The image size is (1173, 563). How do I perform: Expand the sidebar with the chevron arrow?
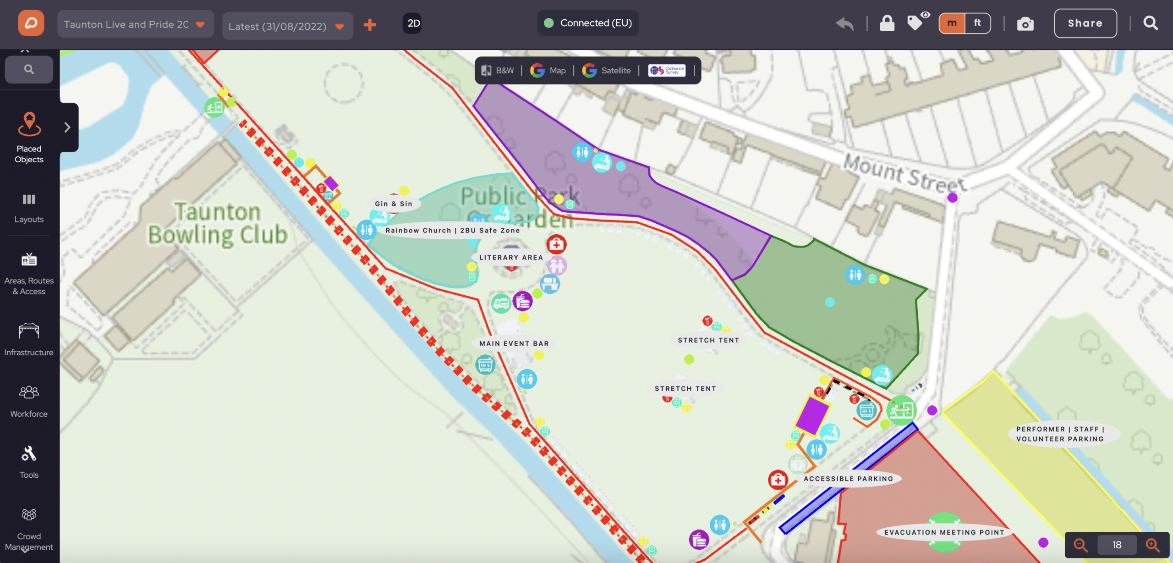pos(67,127)
